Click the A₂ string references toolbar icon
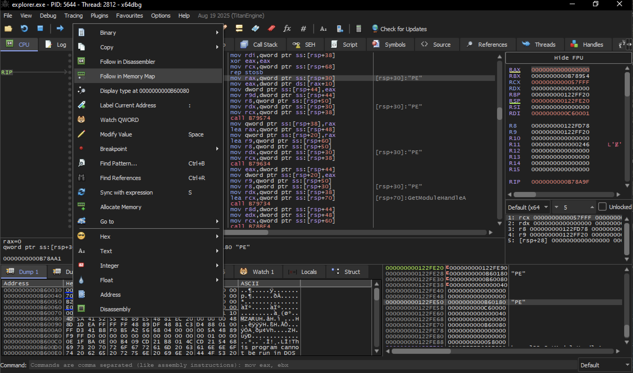Viewport: 633px width, 373px height. (323, 29)
